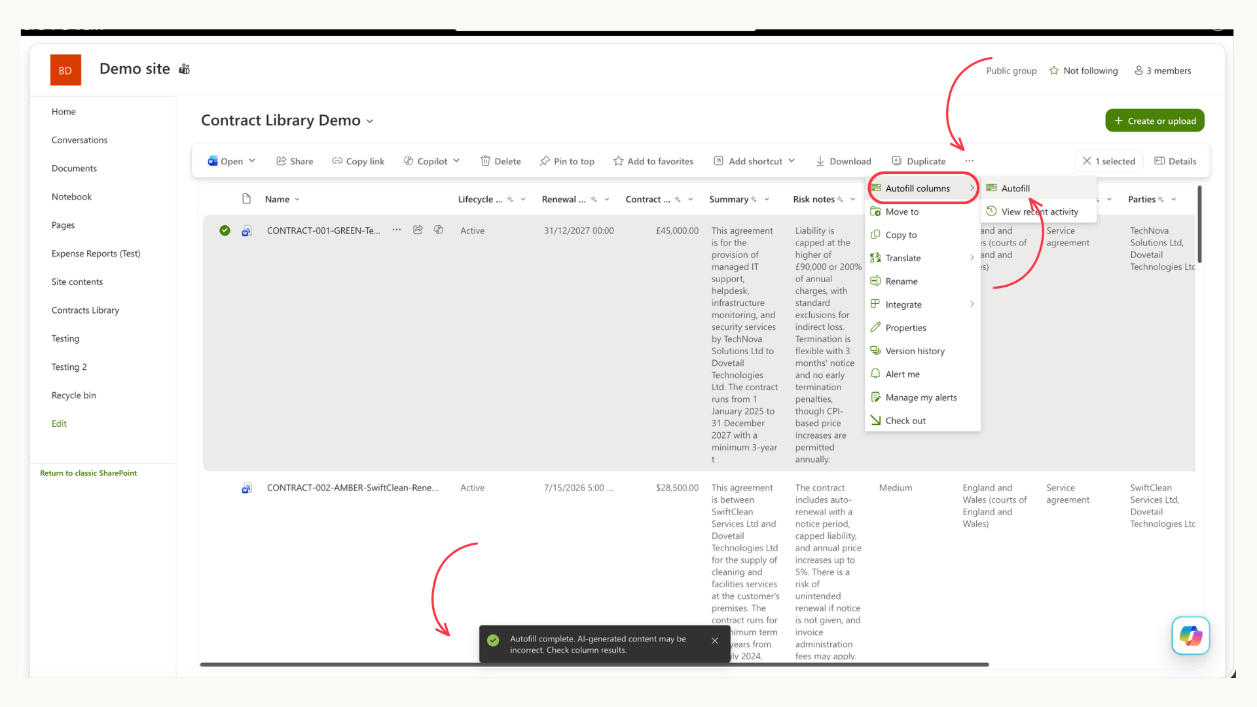Toggle Not following star
The image size is (1257, 707).
point(1084,71)
